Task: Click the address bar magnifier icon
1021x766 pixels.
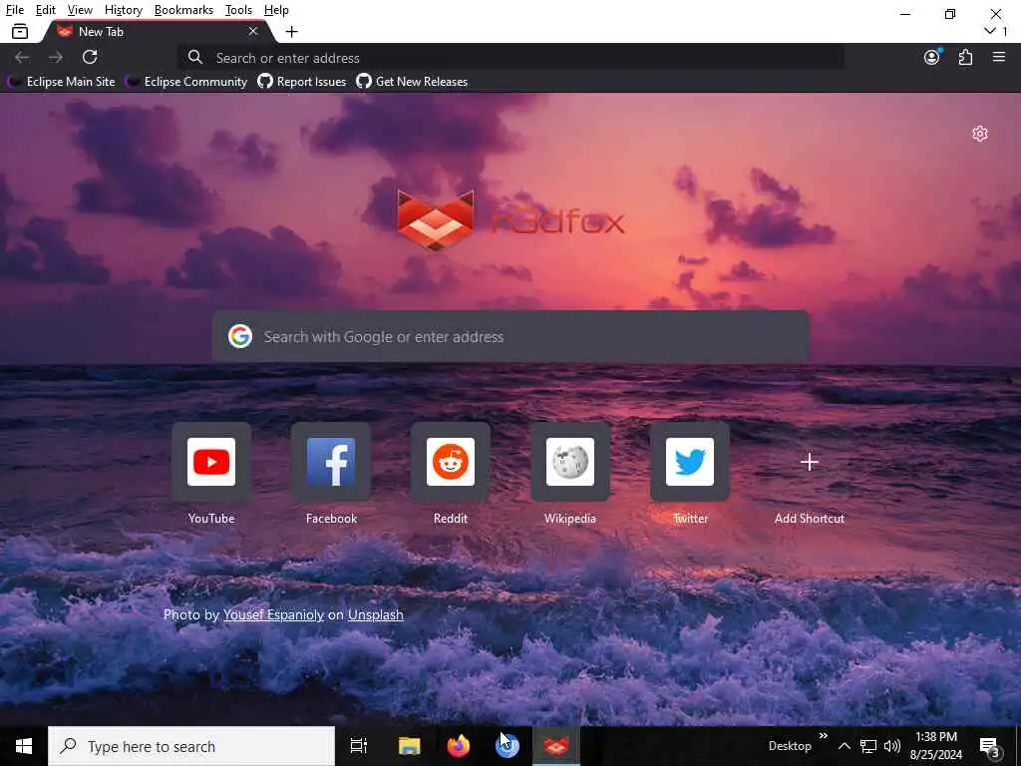Action: click(x=195, y=57)
